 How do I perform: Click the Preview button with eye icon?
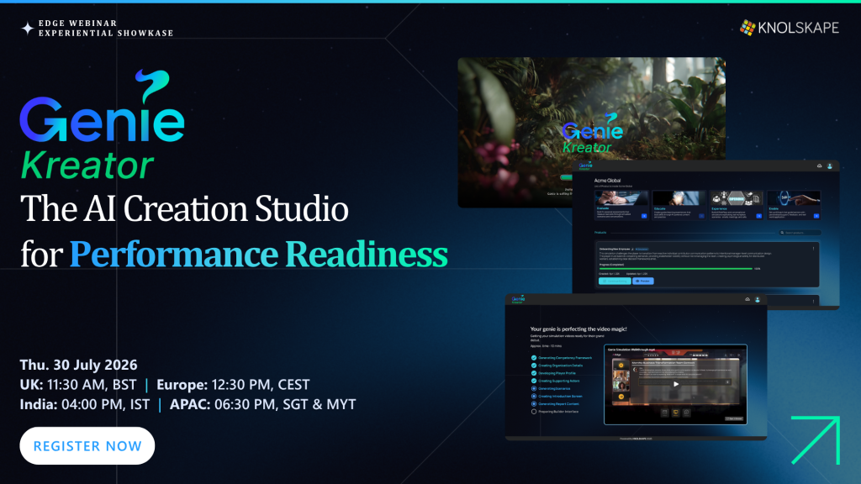643,281
